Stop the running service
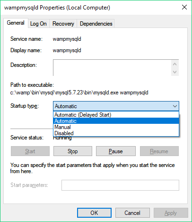 point(73,151)
